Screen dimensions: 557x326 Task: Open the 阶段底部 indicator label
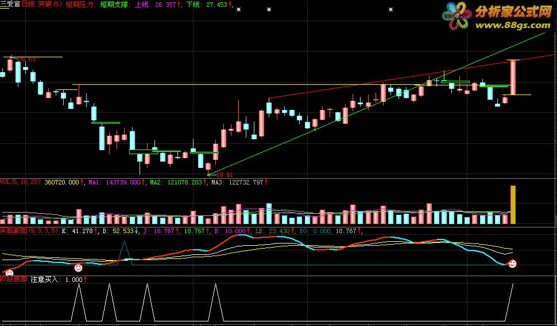click(14, 279)
